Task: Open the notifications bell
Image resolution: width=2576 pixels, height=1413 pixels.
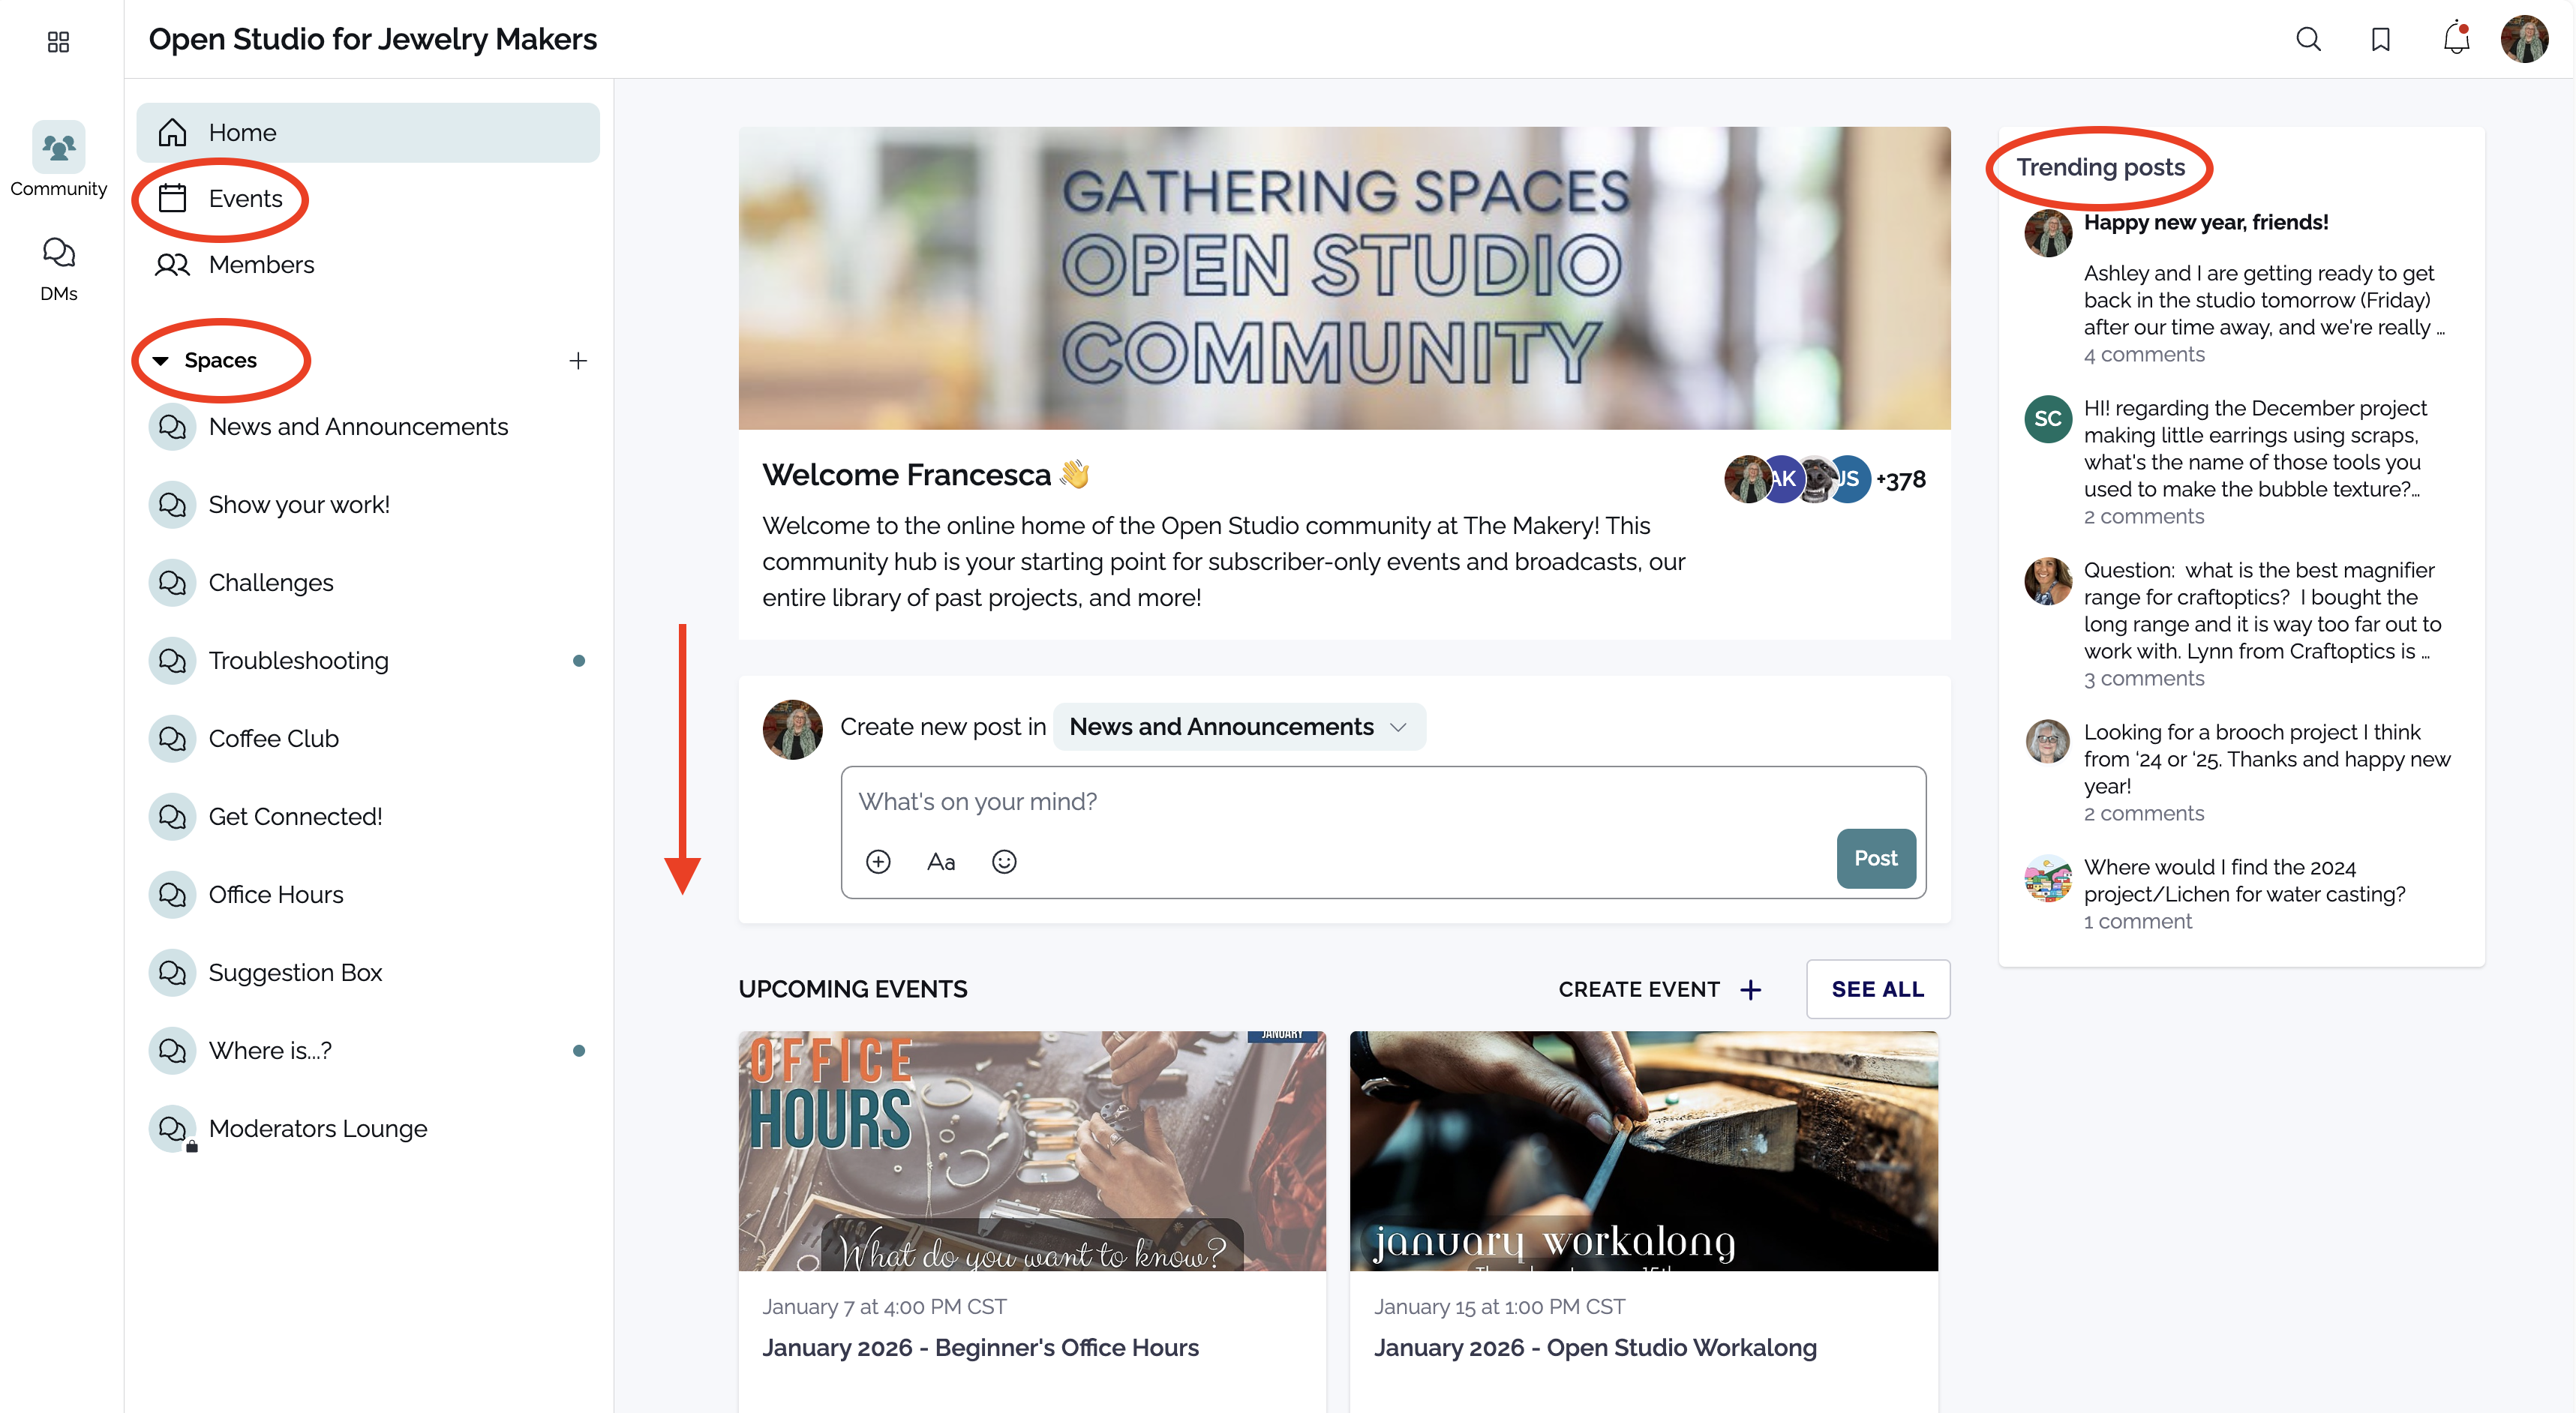Action: coord(2455,39)
